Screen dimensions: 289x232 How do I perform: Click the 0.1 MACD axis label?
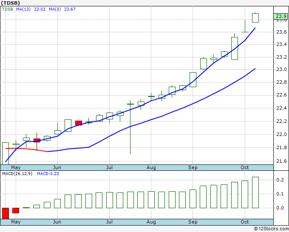tap(280, 194)
